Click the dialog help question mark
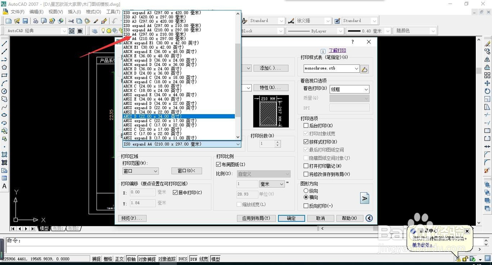 (353, 42)
